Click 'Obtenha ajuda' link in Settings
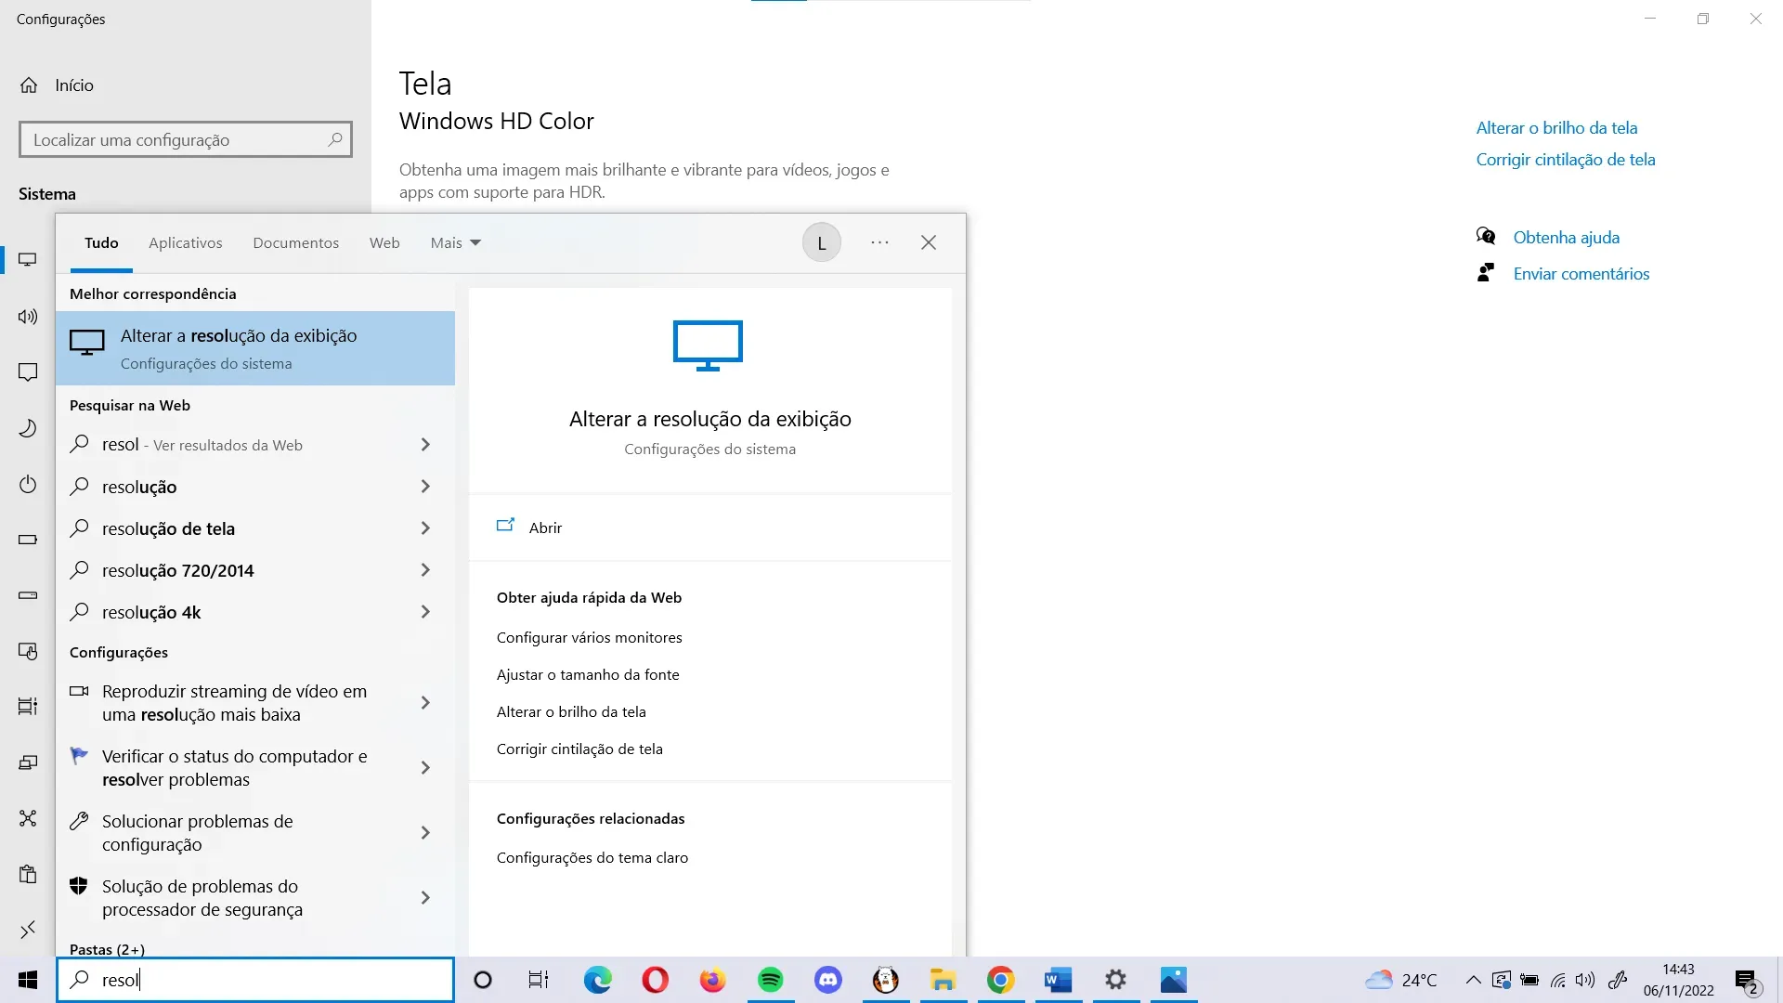The image size is (1783, 1003). pos(1567,238)
